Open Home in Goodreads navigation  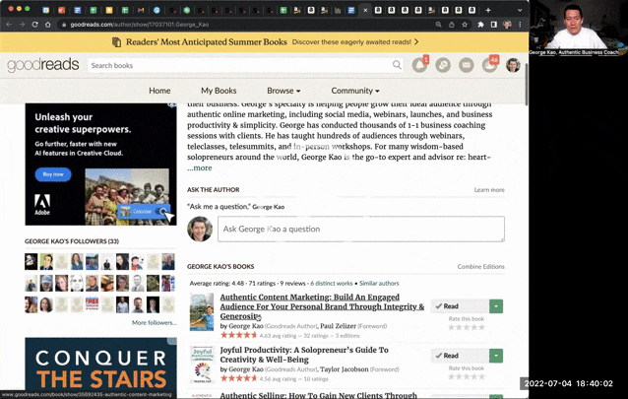pos(159,91)
